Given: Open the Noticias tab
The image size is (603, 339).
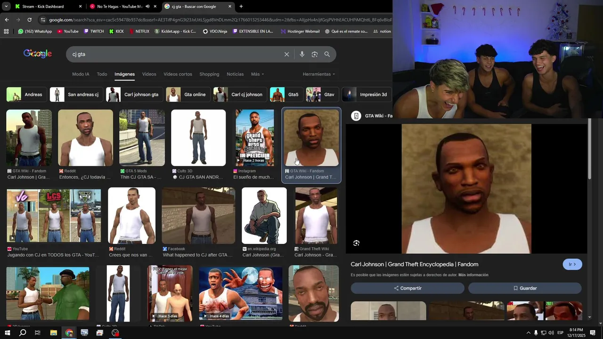Looking at the screenshot, I should pyautogui.click(x=235, y=74).
